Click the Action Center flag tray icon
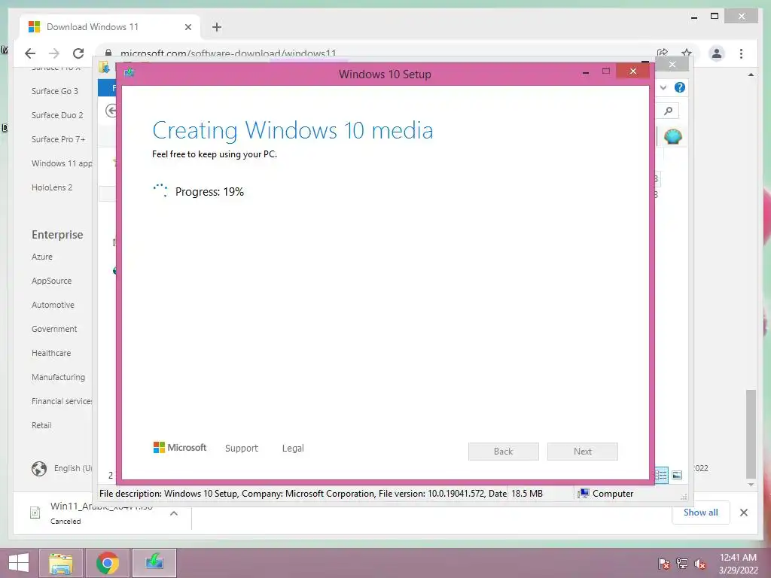 [664, 563]
